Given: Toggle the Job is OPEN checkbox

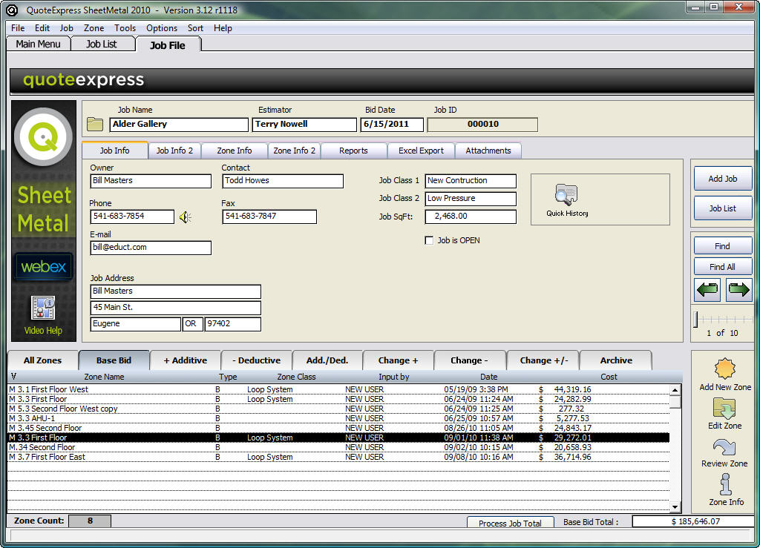Looking at the screenshot, I should coord(429,240).
